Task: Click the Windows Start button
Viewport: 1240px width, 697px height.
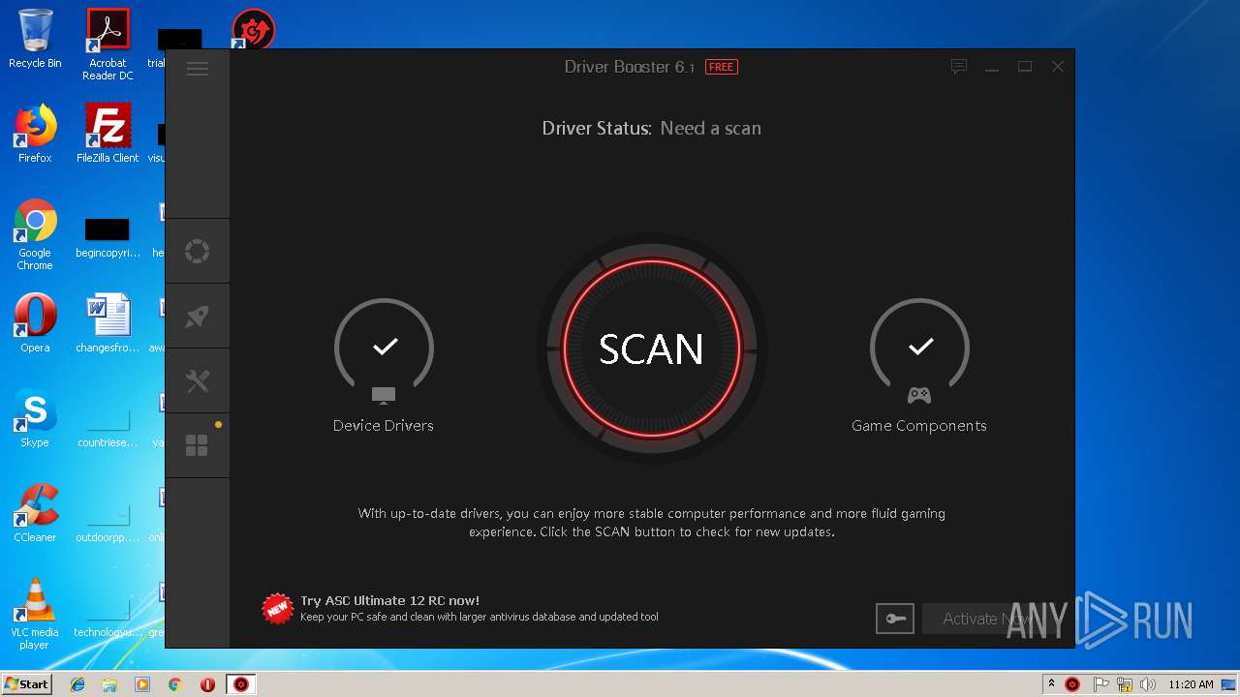Action: coord(26,683)
